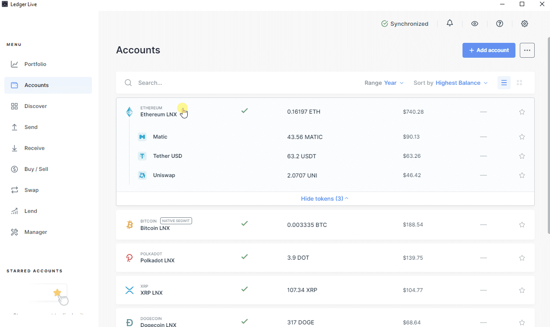The image size is (550, 327).
Task: Open Swap in sidebar menu
Action: [x=32, y=190]
